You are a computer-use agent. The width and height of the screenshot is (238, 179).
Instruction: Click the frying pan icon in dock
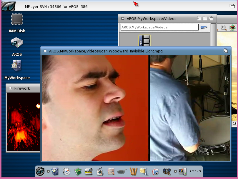click(122, 171)
